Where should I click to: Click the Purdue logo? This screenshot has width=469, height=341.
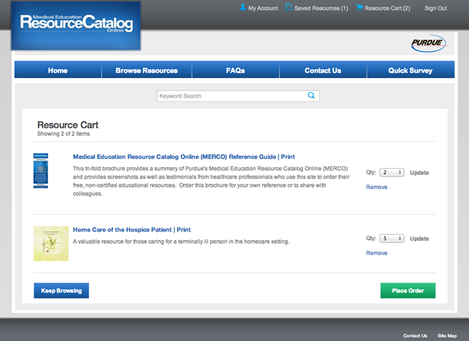click(x=429, y=44)
